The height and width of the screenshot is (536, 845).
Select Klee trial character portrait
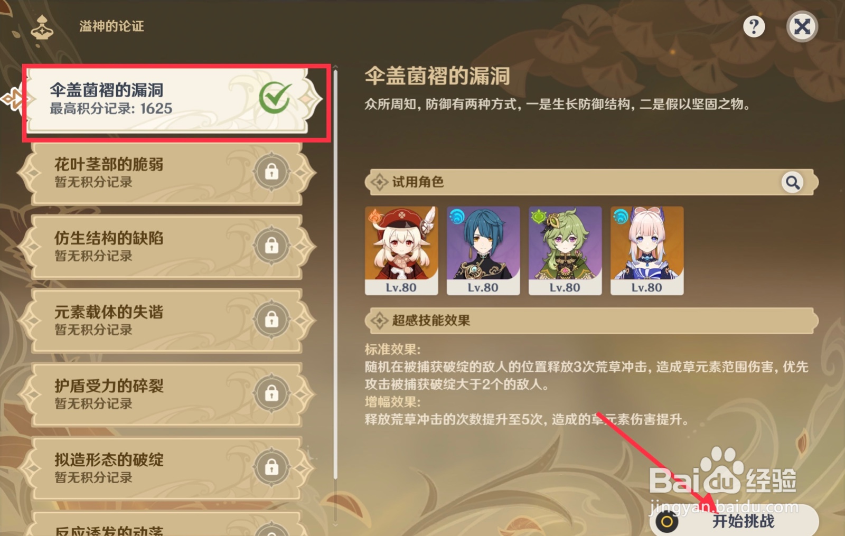coord(401,250)
